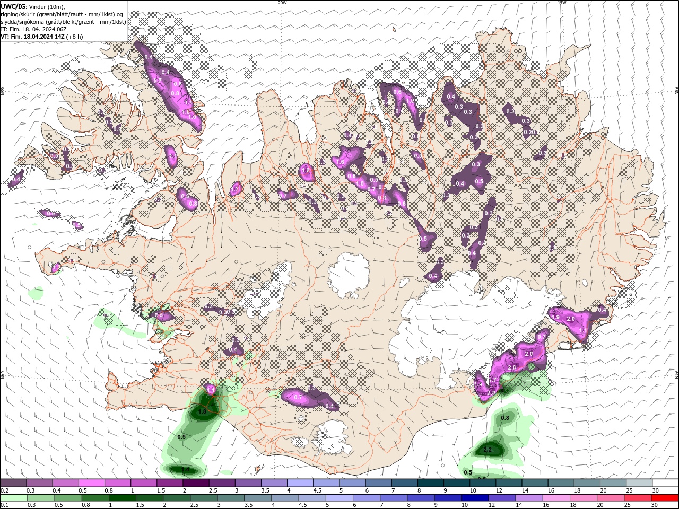Click the lavender 4 mm snow legend swatch

click(x=300, y=483)
